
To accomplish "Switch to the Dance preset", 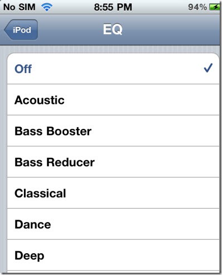I will 113,224.
